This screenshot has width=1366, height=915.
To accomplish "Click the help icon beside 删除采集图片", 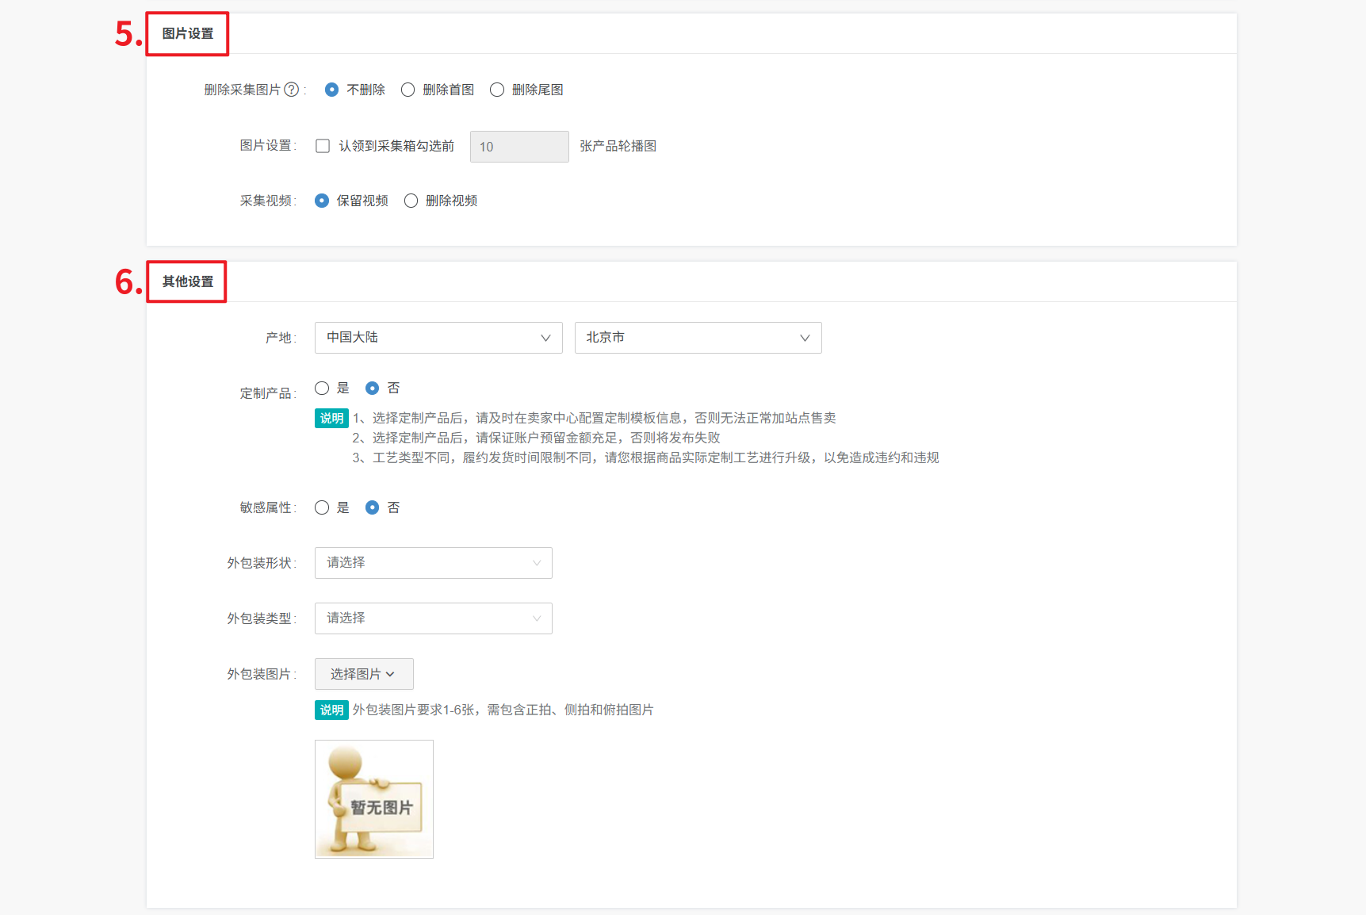I will (292, 90).
